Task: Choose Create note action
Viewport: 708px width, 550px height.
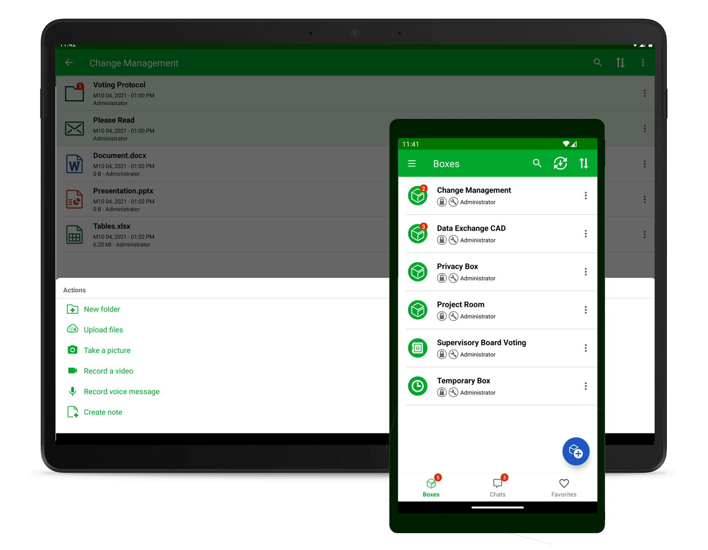Action: click(x=94, y=412)
